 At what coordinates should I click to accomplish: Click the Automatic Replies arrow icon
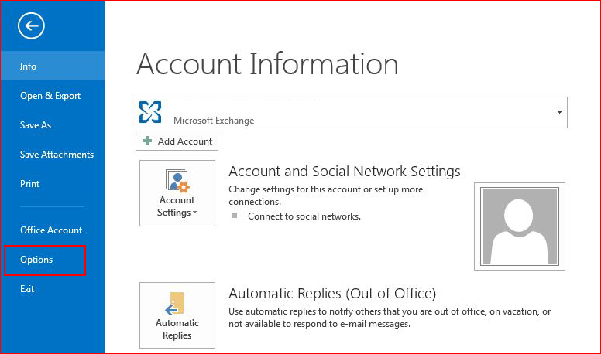[176, 304]
